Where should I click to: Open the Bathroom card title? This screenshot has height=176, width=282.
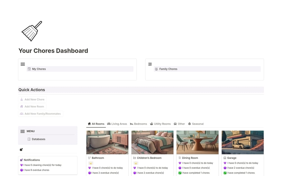point(98,158)
